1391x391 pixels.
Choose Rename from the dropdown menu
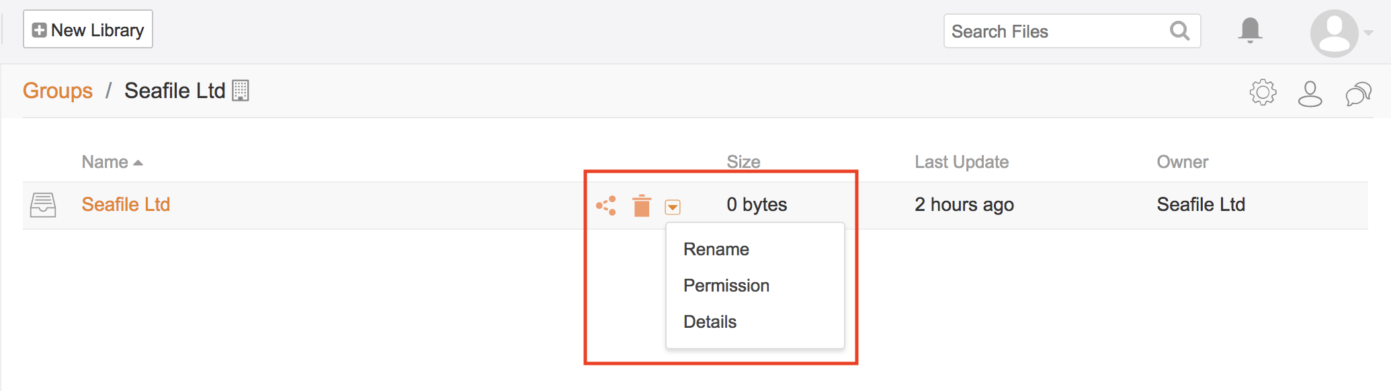click(x=716, y=249)
